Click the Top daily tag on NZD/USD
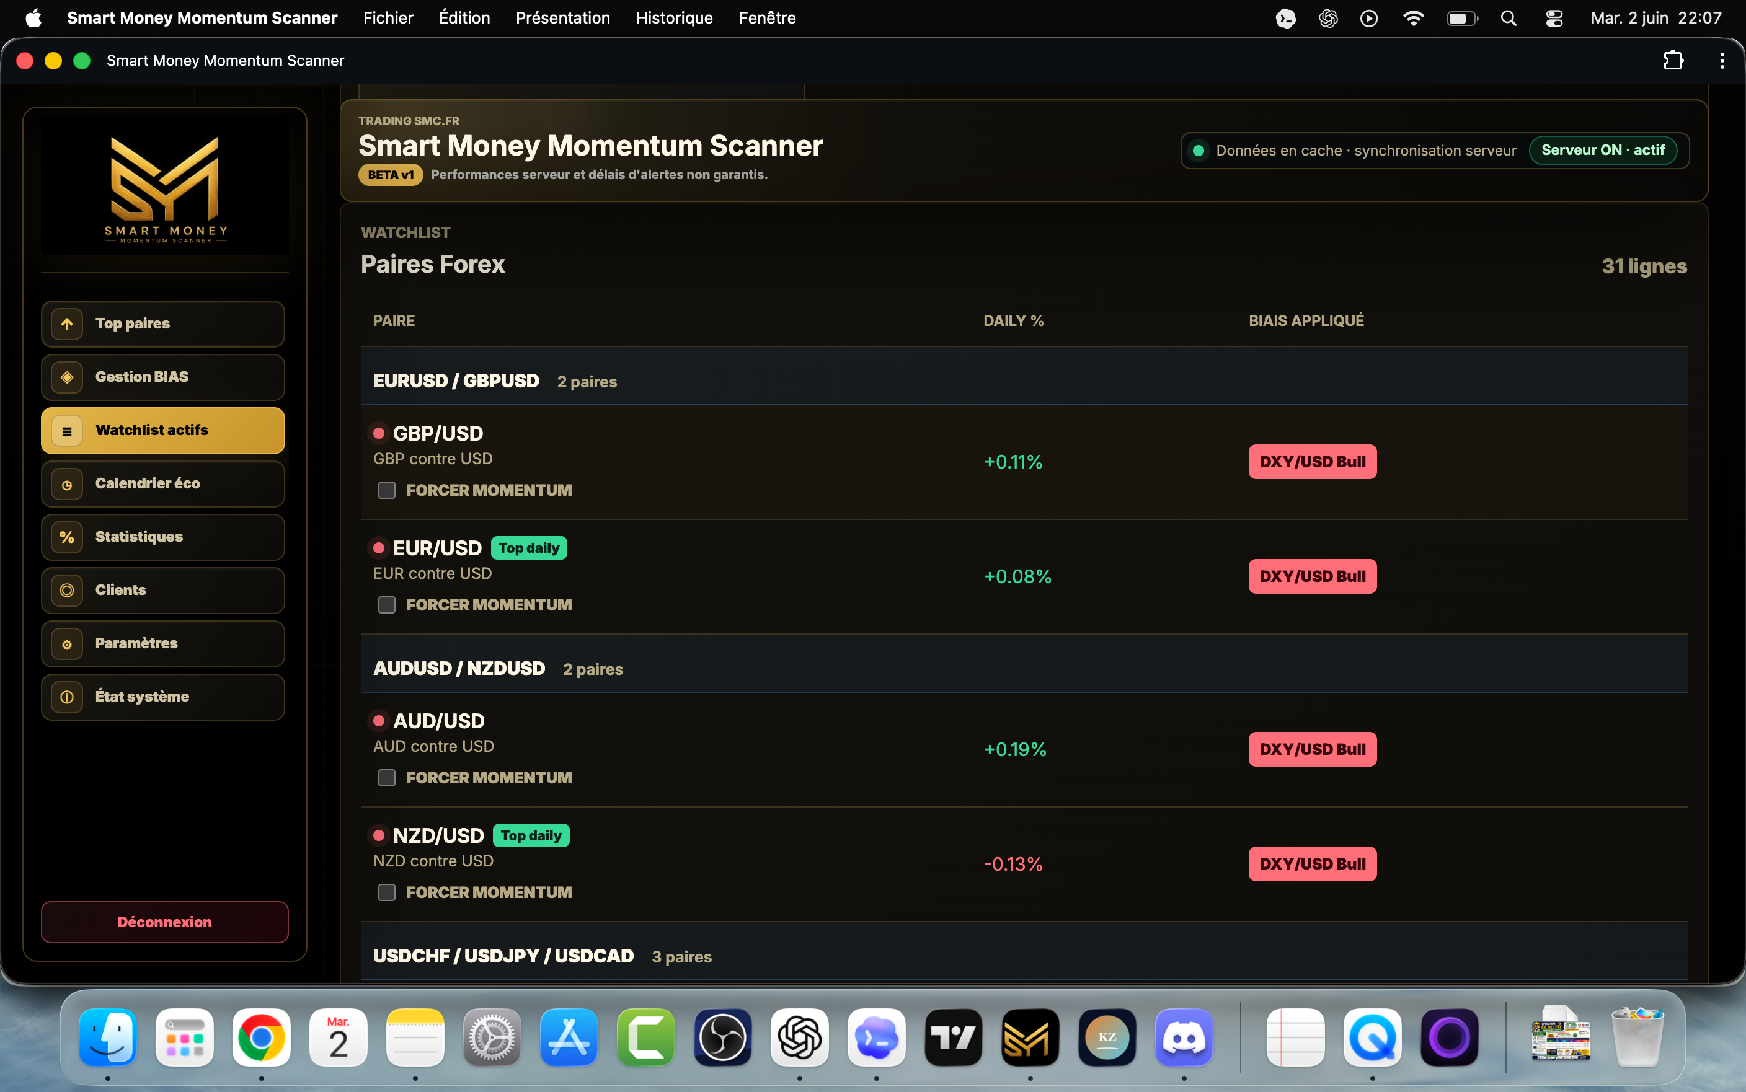 [531, 835]
